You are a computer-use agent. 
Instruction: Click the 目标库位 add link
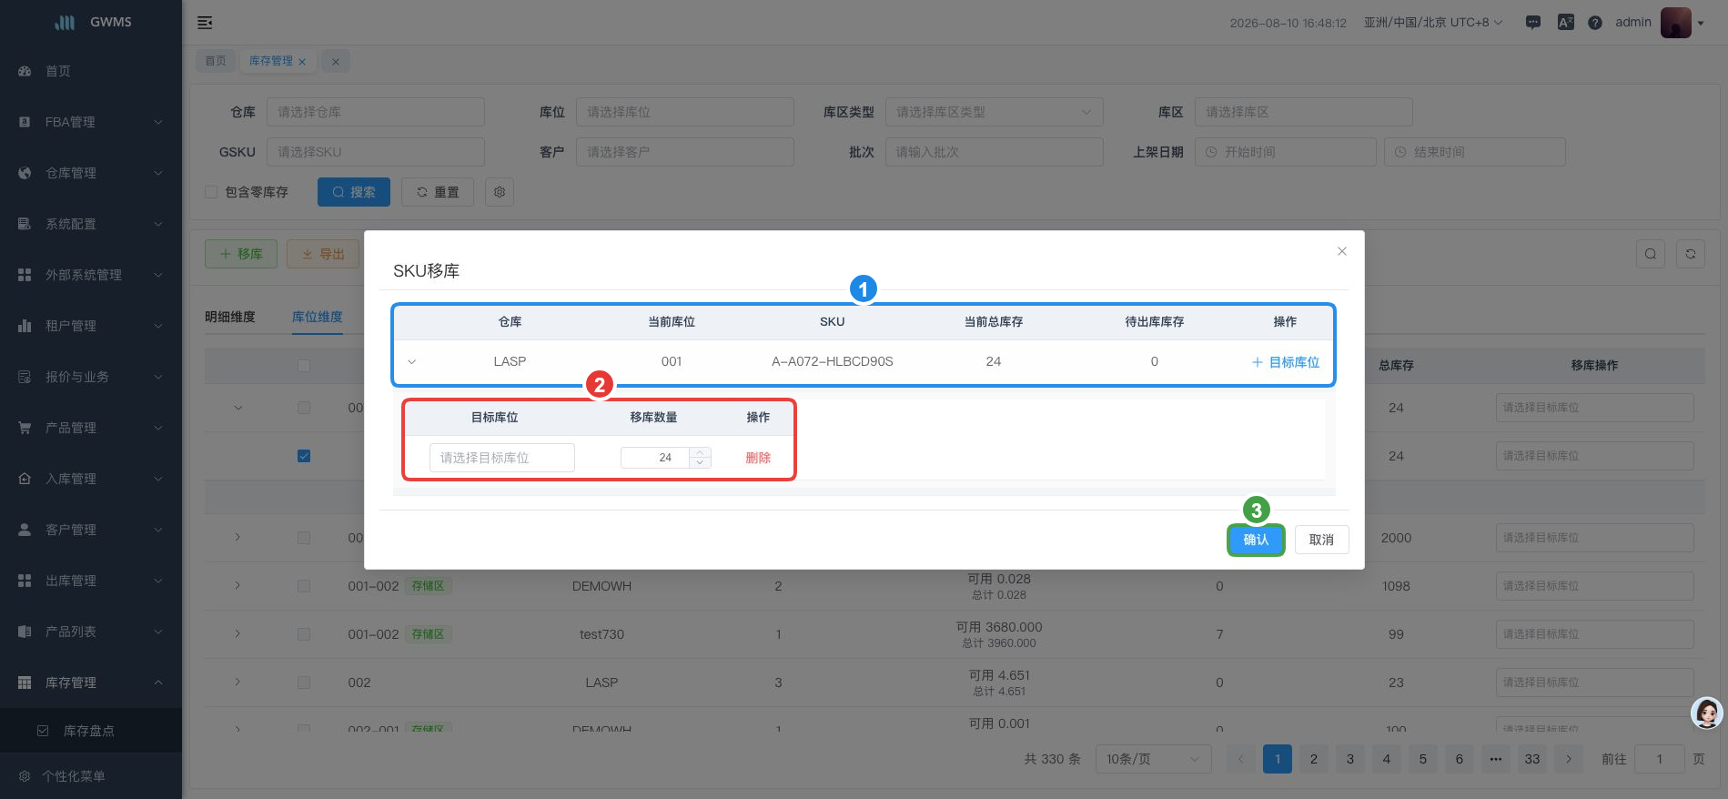pyautogui.click(x=1286, y=362)
